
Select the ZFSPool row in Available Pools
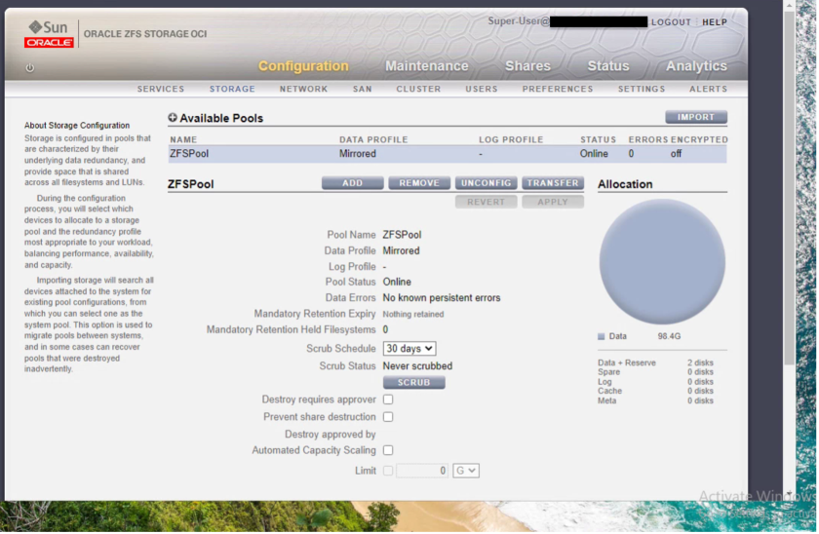448,154
